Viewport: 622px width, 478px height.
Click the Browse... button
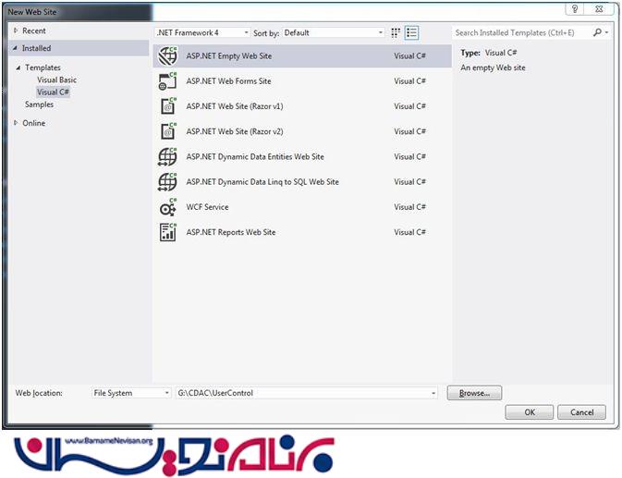pyautogui.click(x=474, y=393)
